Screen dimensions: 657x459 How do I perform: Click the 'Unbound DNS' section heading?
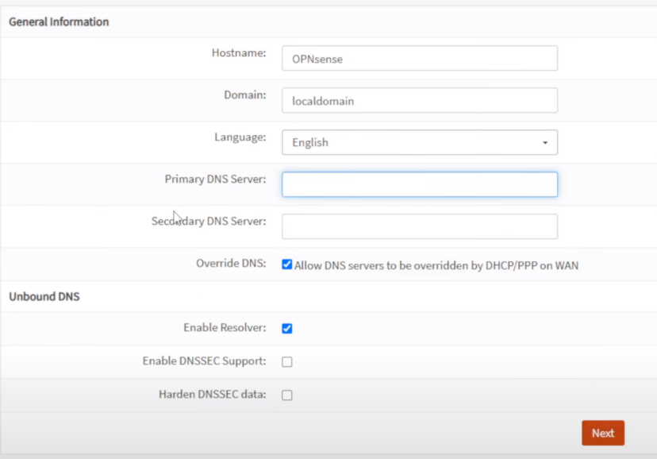tap(44, 296)
